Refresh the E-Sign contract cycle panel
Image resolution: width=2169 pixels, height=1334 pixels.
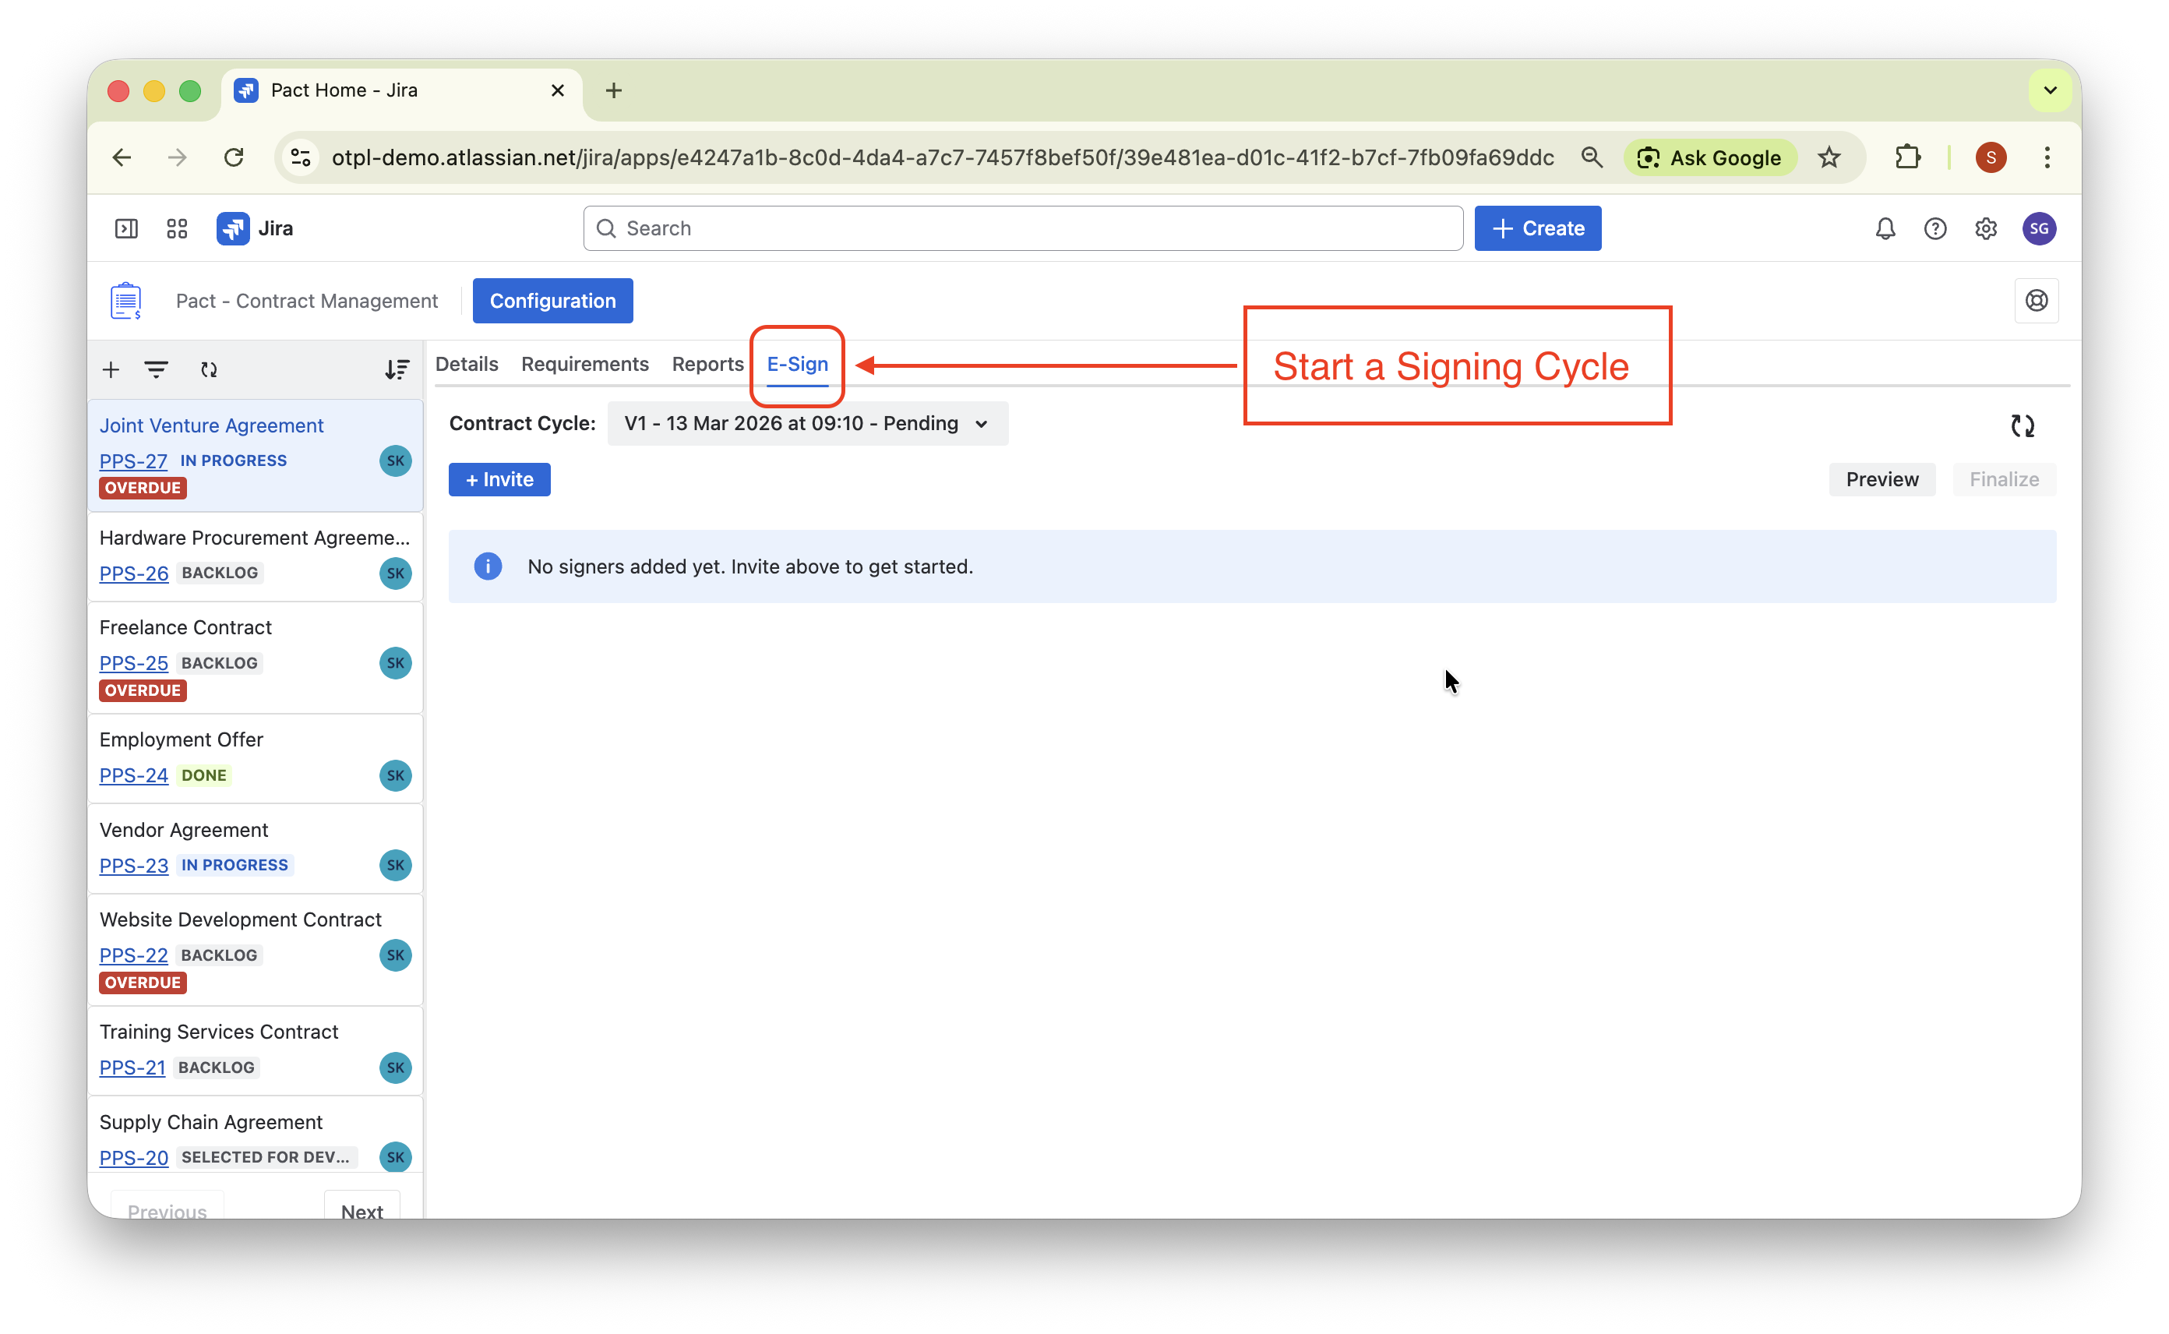tap(2022, 426)
